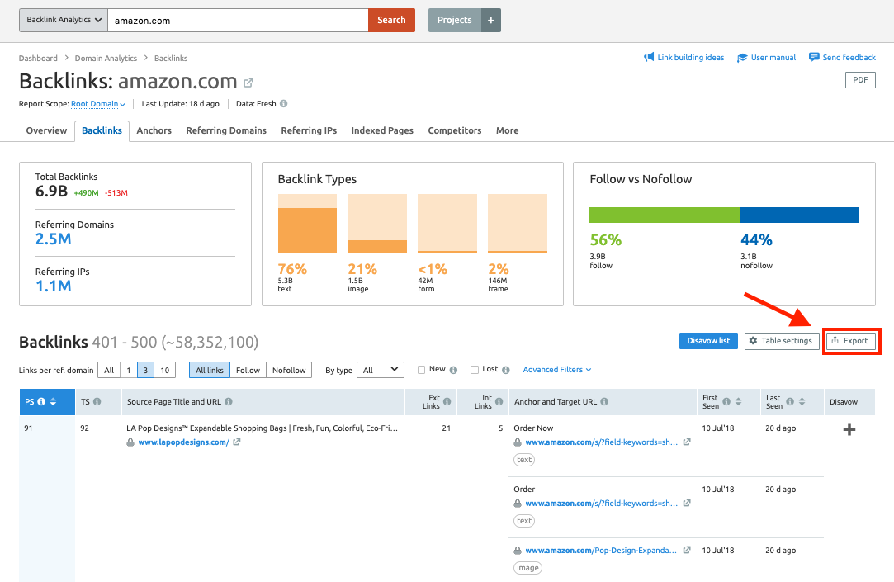Click the plus icon next to Projects
The image size is (894, 582).
(491, 20)
